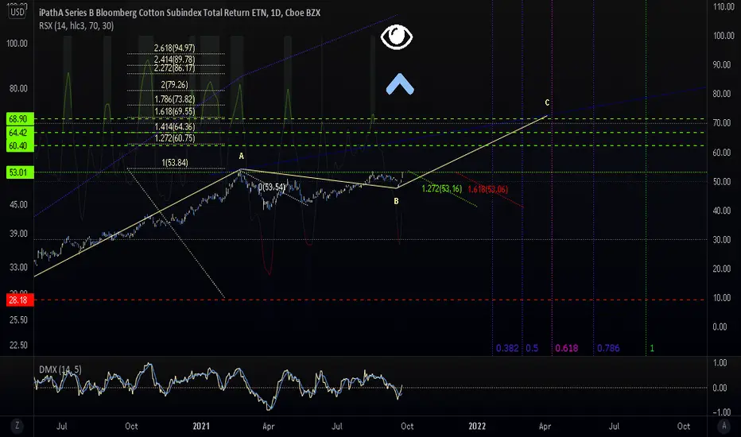Select the 2.272(86.17) Fibonacci level
This screenshot has width=741, height=437.
tap(174, 68)
